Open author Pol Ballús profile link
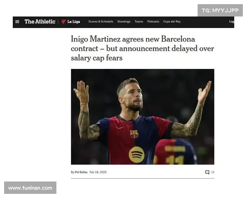247x198 pixels. pyautogui.click(x=81, y=172)
